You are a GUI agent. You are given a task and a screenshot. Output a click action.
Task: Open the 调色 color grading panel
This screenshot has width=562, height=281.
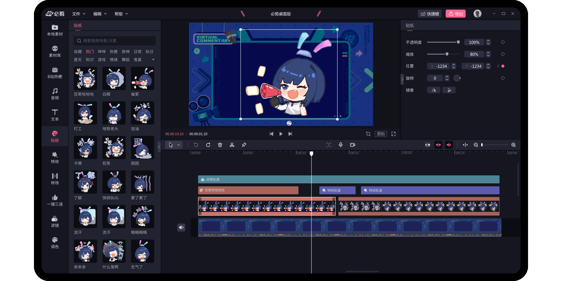[x=55, y=243]
